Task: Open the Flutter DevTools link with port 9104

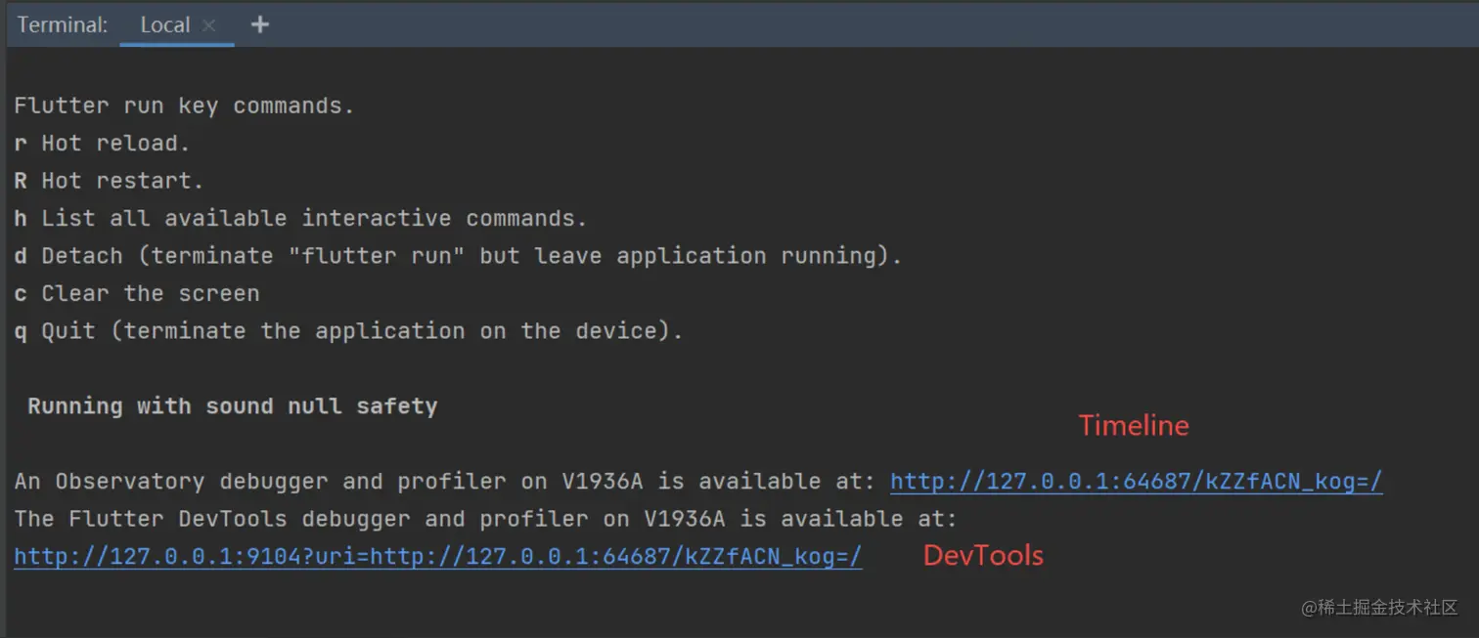Action: point(438,557)
